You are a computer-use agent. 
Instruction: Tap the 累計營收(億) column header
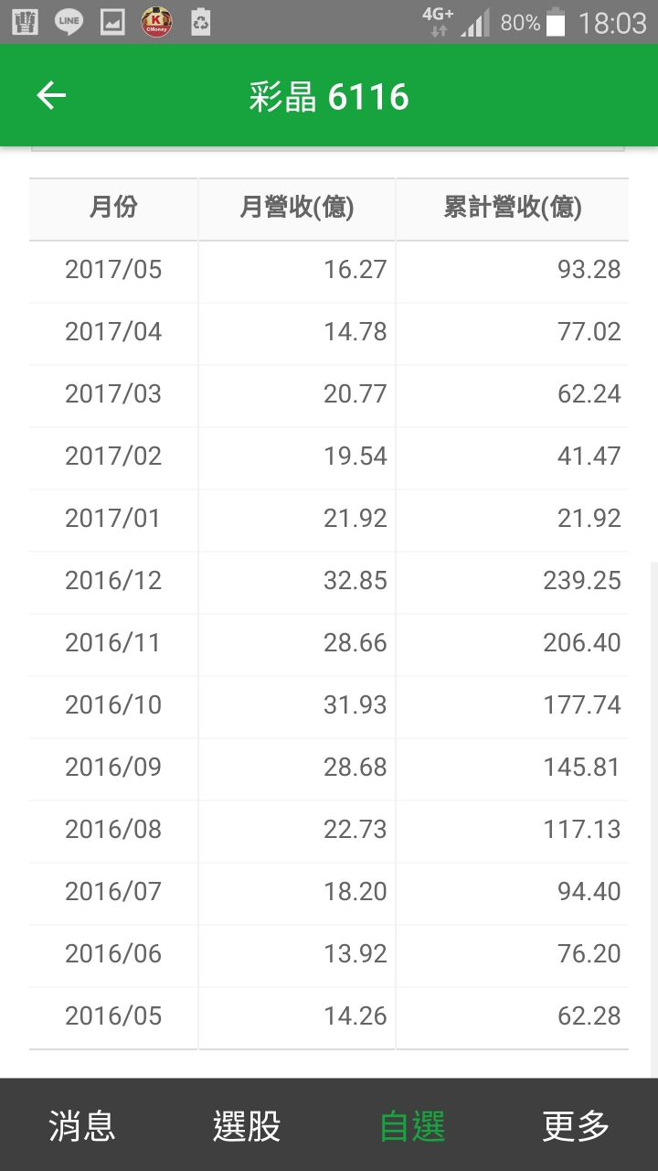[x=512, y=209]
